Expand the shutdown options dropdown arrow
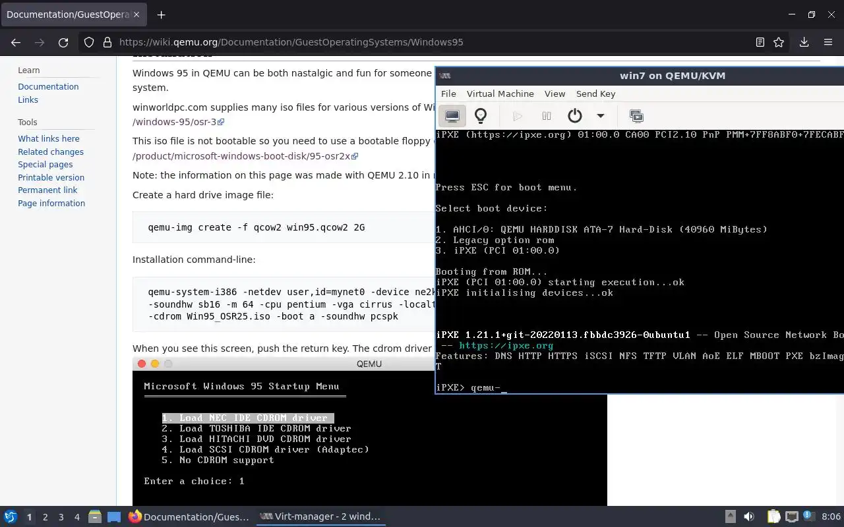 [600, 116]
